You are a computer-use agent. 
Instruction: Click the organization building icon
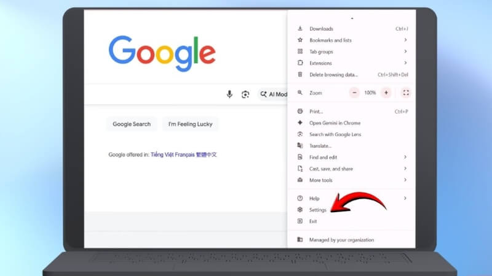click(300, 240)
